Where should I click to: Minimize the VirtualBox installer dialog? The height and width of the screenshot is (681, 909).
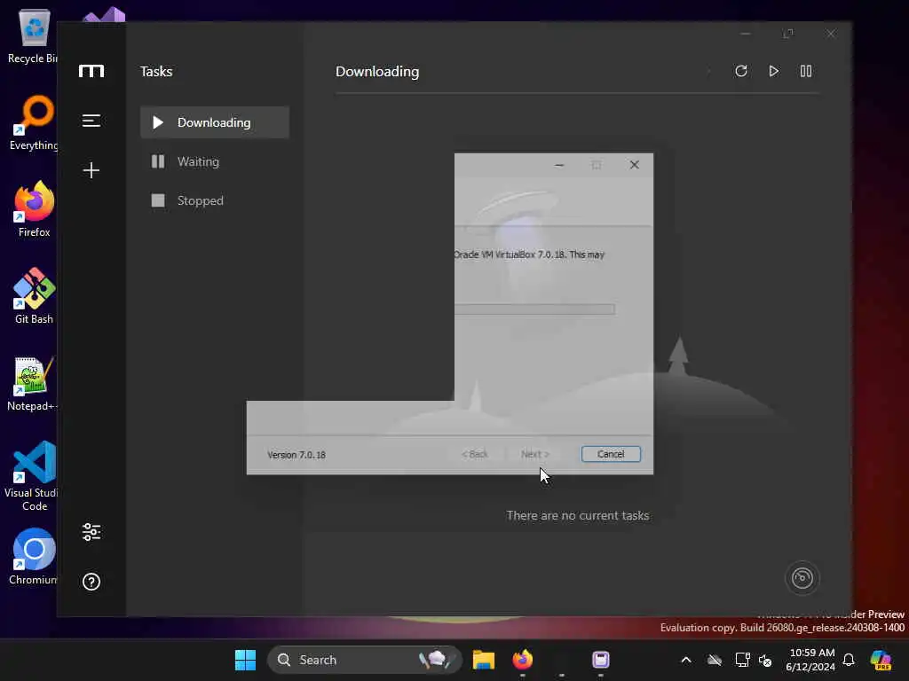(559, 165)
